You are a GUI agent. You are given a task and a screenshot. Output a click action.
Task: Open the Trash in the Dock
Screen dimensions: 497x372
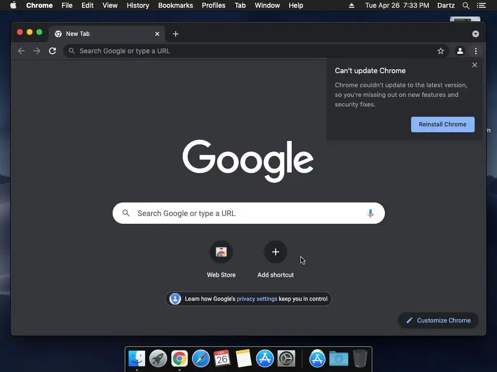click(x=360, y=359)
